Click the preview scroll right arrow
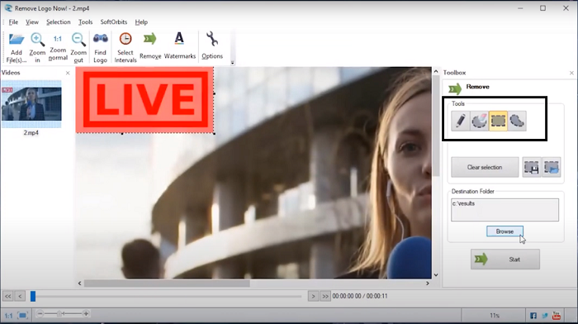The height and width of the screenshot is (324, 578). click(428, 283)
